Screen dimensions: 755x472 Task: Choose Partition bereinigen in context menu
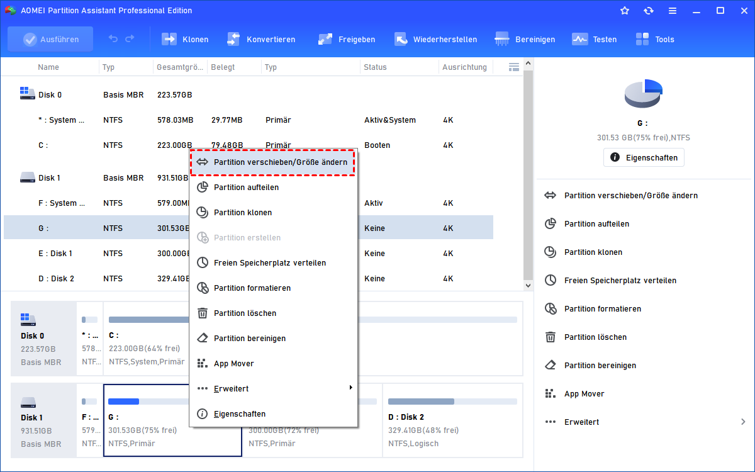(273, 339)
